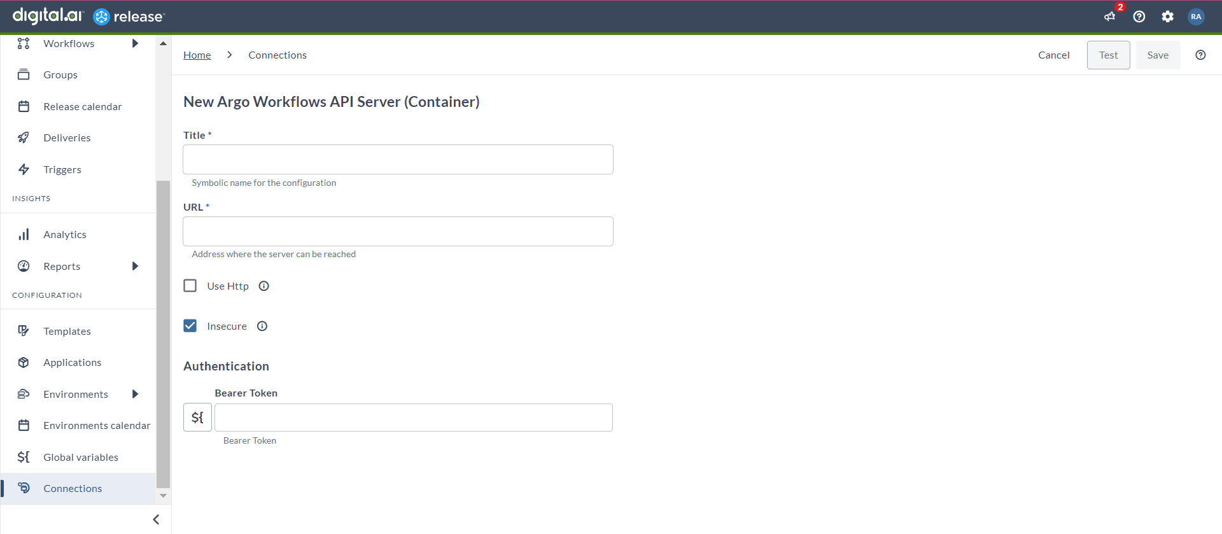The image size is (1222, 534).
Task: Click the Connections breadcrumb
Action: (x=277, y=55)
